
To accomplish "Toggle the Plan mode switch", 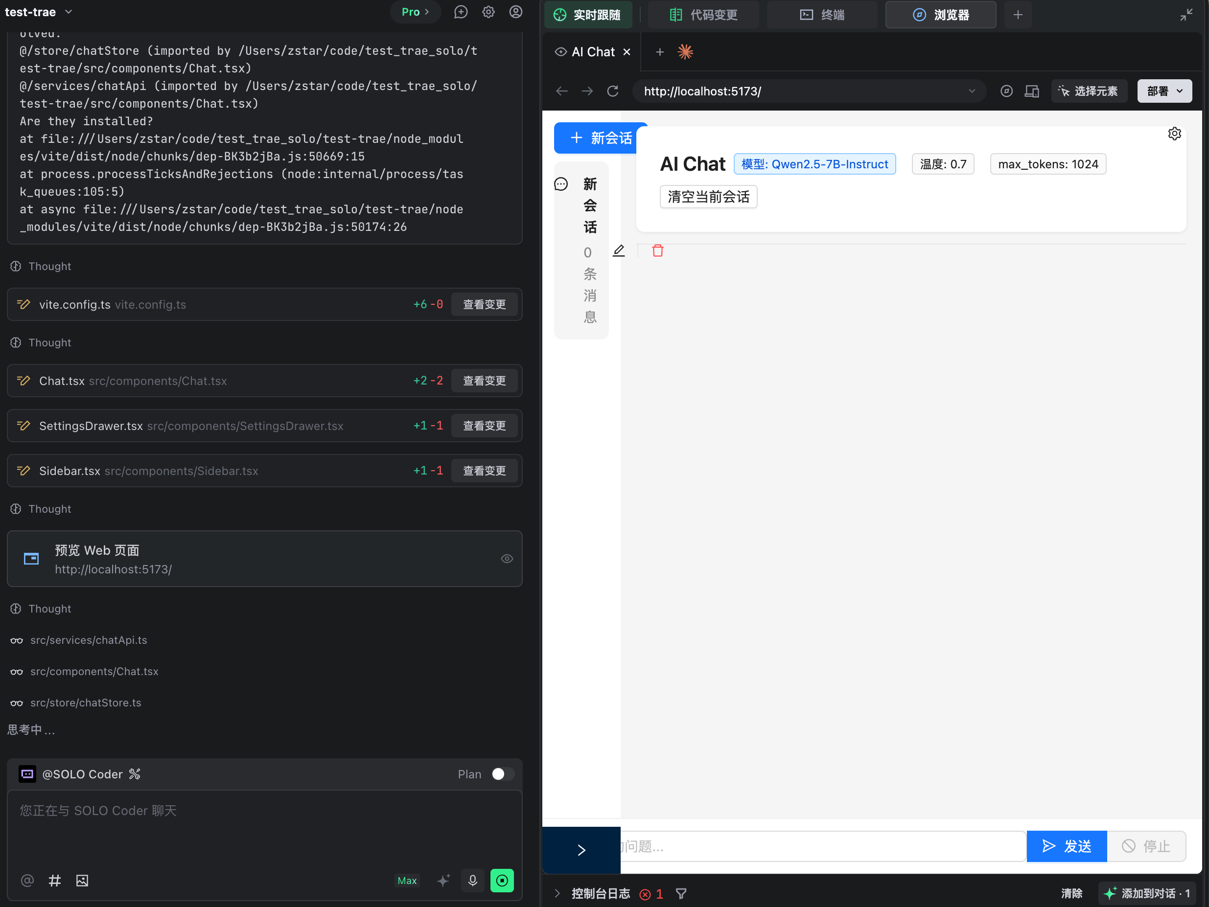I will coord(502,774).
